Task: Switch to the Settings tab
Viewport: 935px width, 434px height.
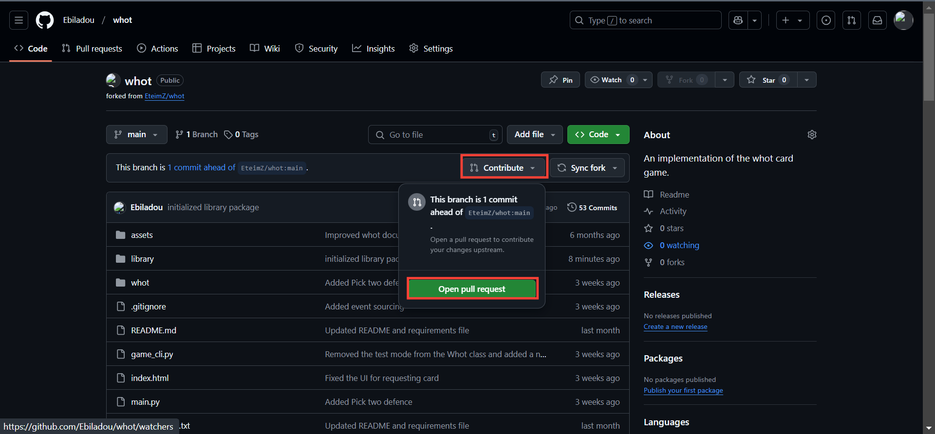Action: pyautogui.click(x=431, y=49)
